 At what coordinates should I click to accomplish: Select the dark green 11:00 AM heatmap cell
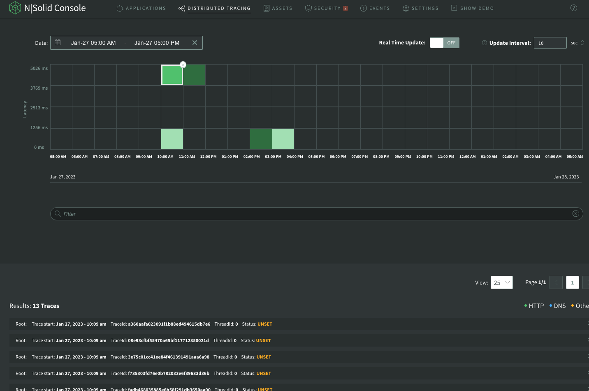pyautogui.click(x=194, y=75)
